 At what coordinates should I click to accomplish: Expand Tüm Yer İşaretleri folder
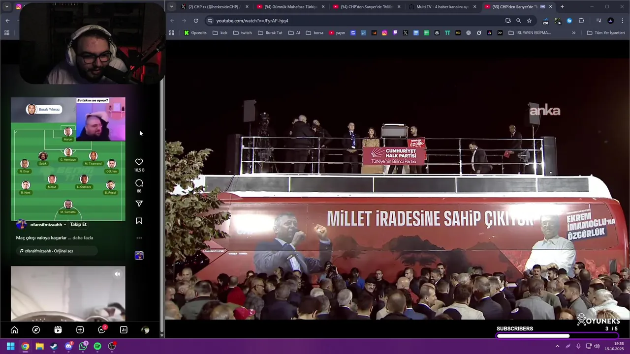pos(605,33)
